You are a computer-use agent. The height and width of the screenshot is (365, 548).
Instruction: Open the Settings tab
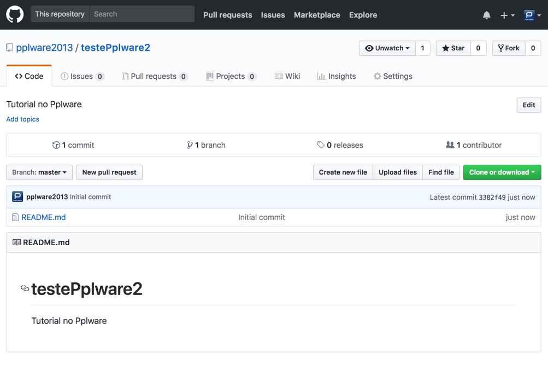[x=392, y=76]
